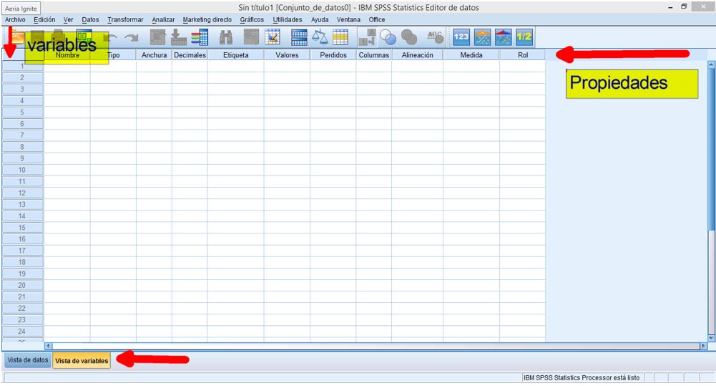716x386 pixels.
Task: Select row header number 24
Action: [22, 331]
